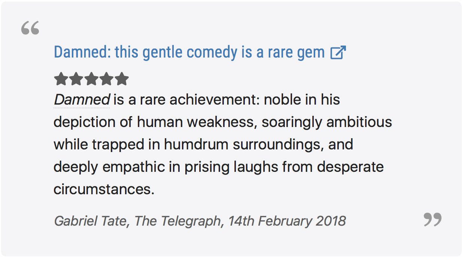Click the reviewer name Gabriel Tate
The height and width of the screenshot is (257, 462).
tap(90, 221)
